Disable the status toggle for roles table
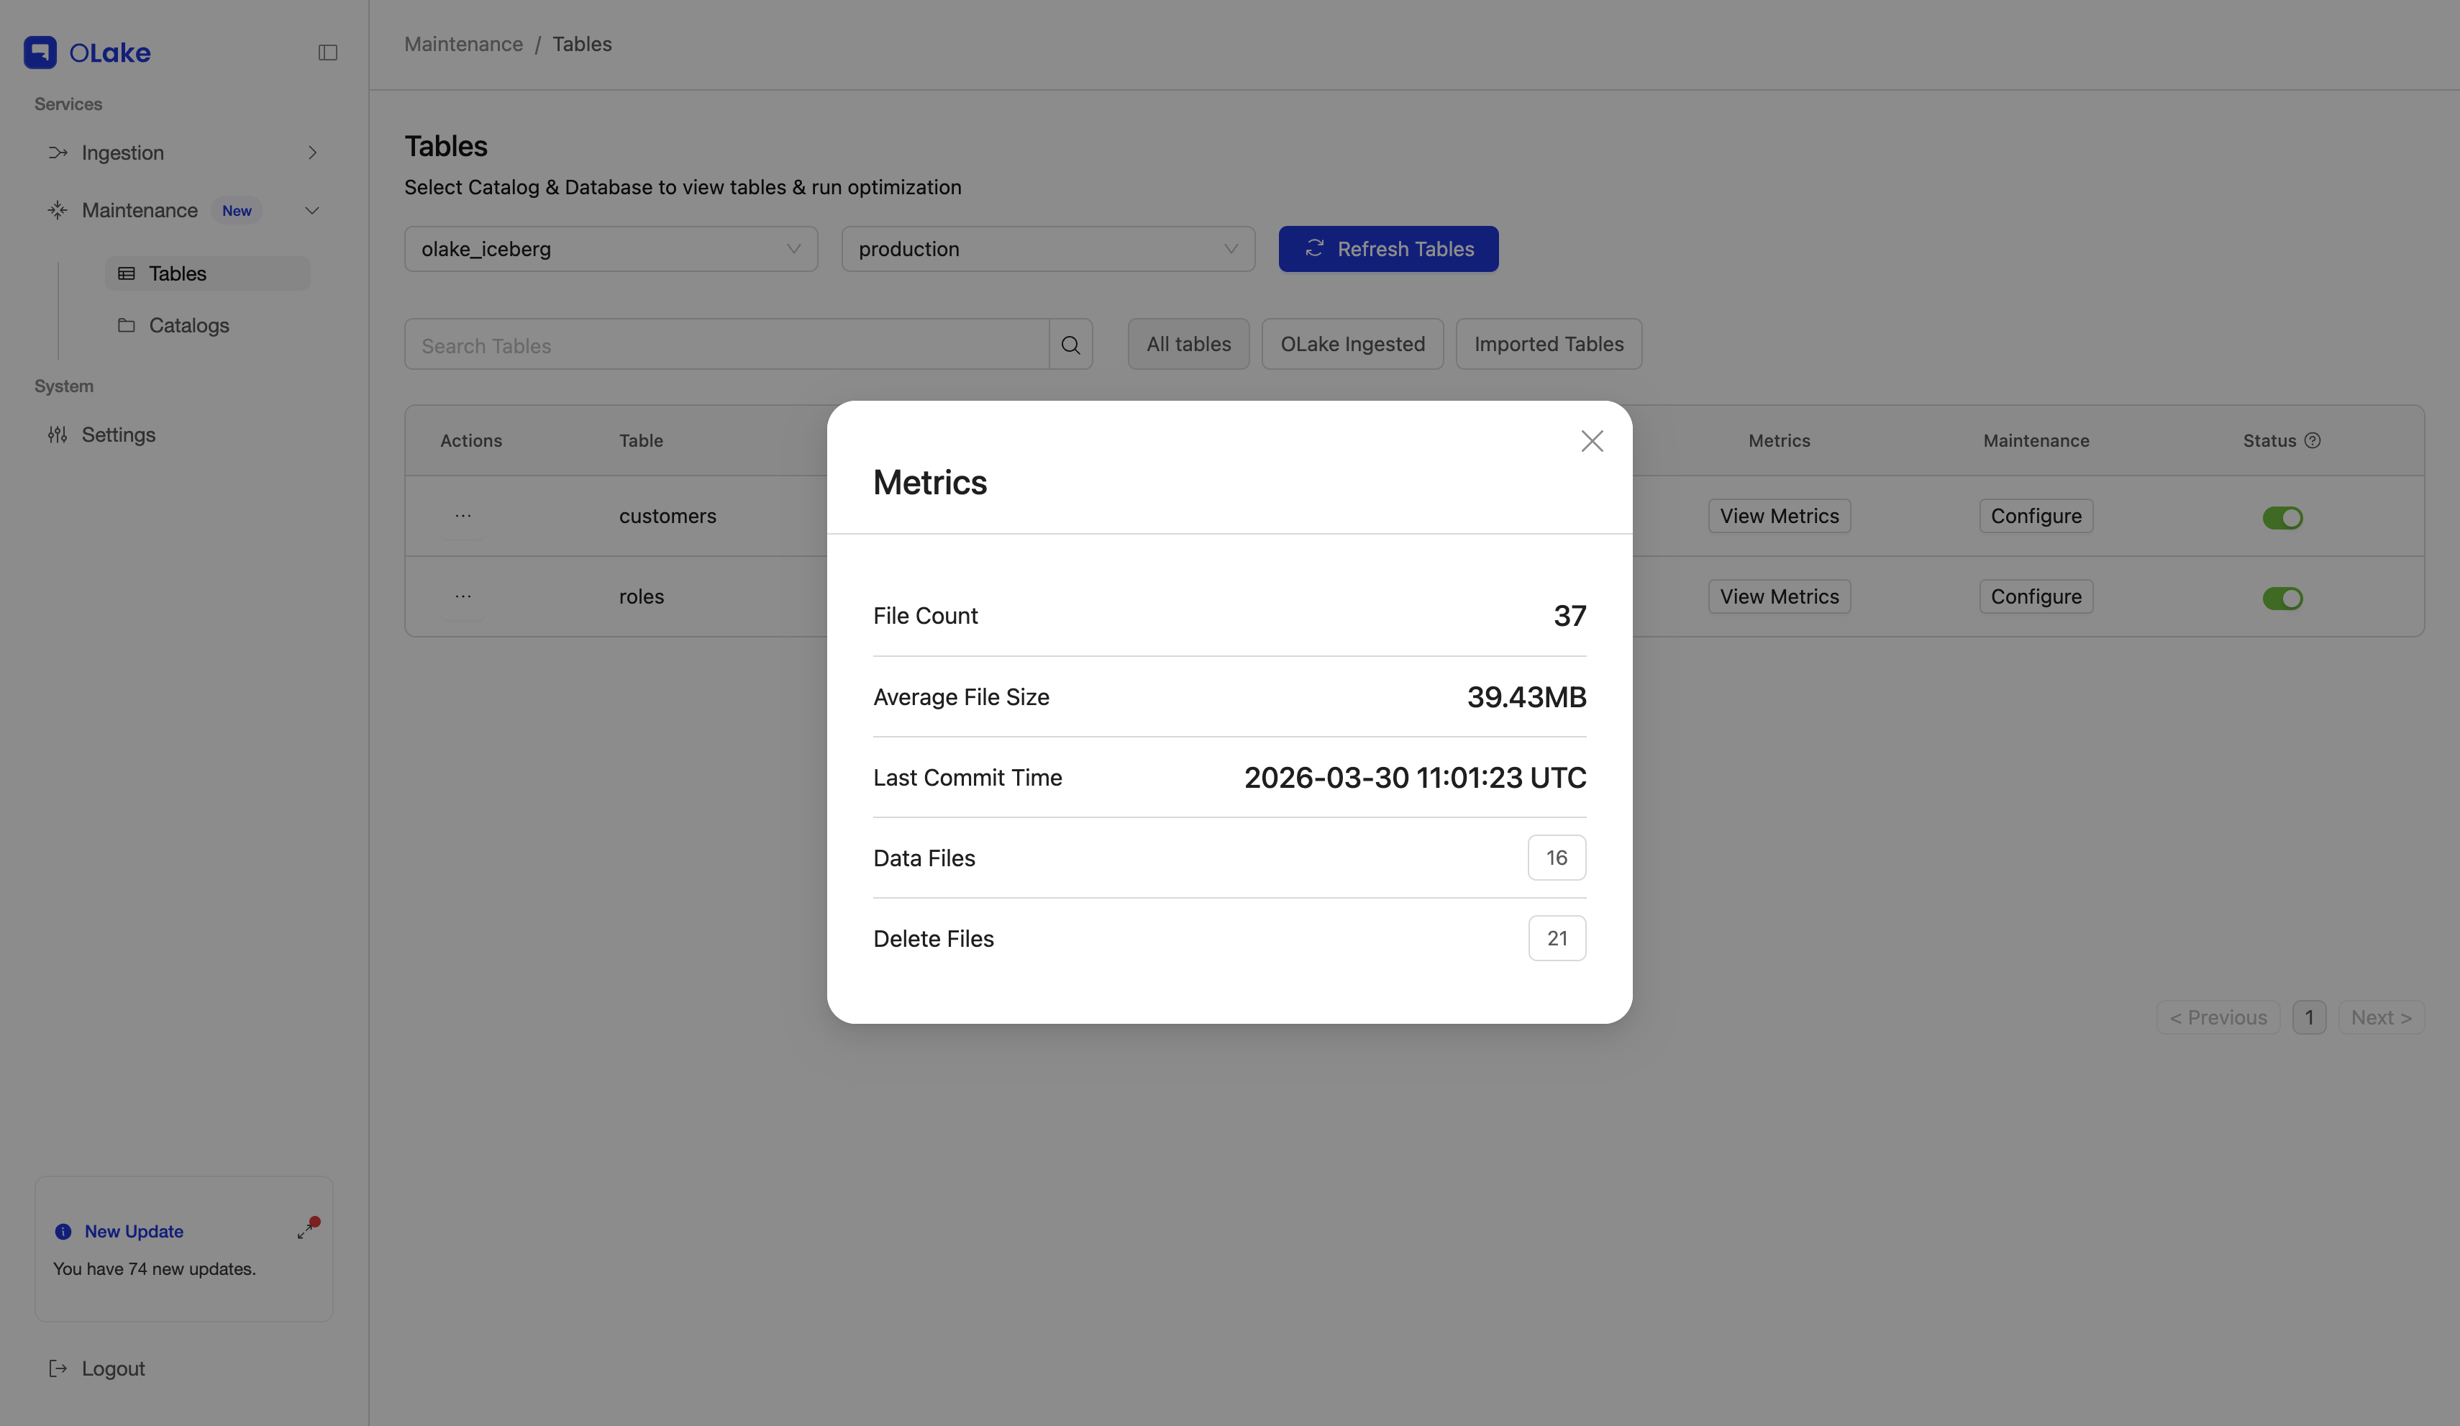The width and height of the screenshot is (2460, 1426). [x=2283, y=598]
